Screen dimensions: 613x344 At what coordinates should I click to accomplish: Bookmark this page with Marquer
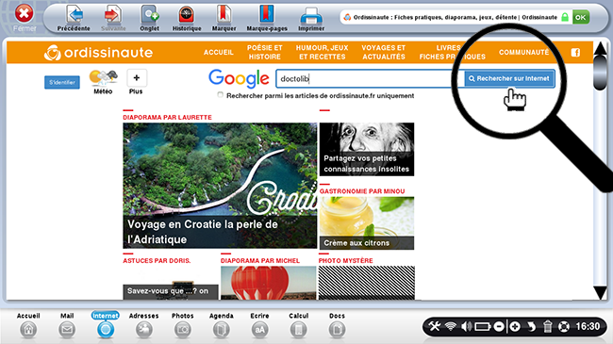point(224,18)
